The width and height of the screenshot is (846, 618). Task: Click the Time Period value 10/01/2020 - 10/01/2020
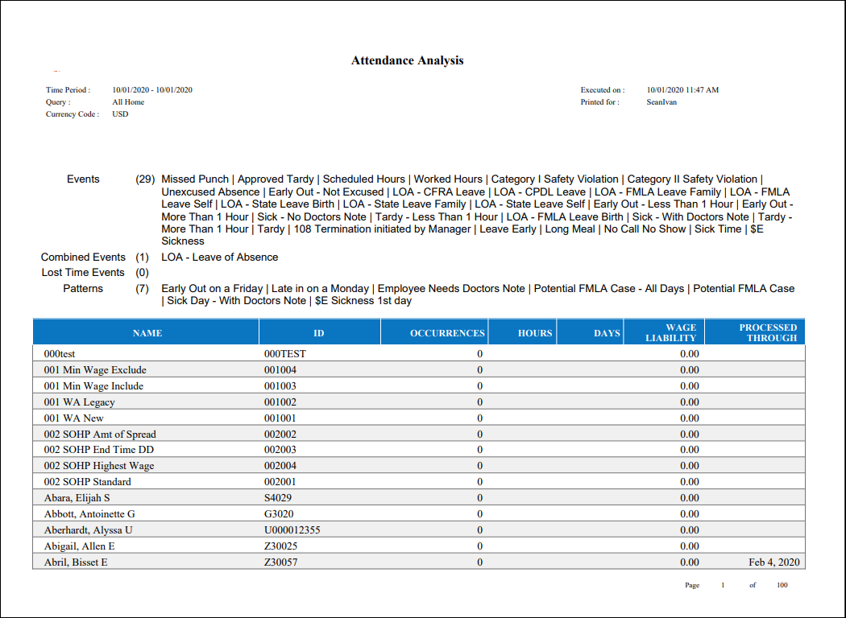pos(151,90)
